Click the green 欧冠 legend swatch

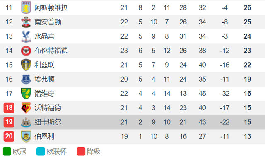click(7, 152)
